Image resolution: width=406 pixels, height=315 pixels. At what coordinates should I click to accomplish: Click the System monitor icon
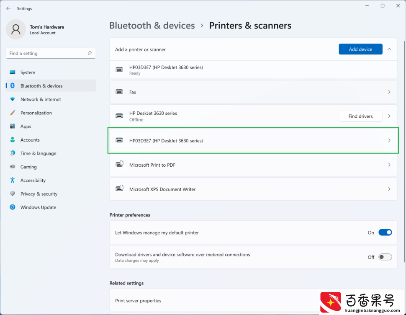click(13, 72)
